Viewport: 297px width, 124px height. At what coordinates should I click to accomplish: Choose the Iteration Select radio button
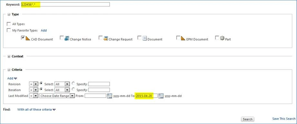pos(41,89)
